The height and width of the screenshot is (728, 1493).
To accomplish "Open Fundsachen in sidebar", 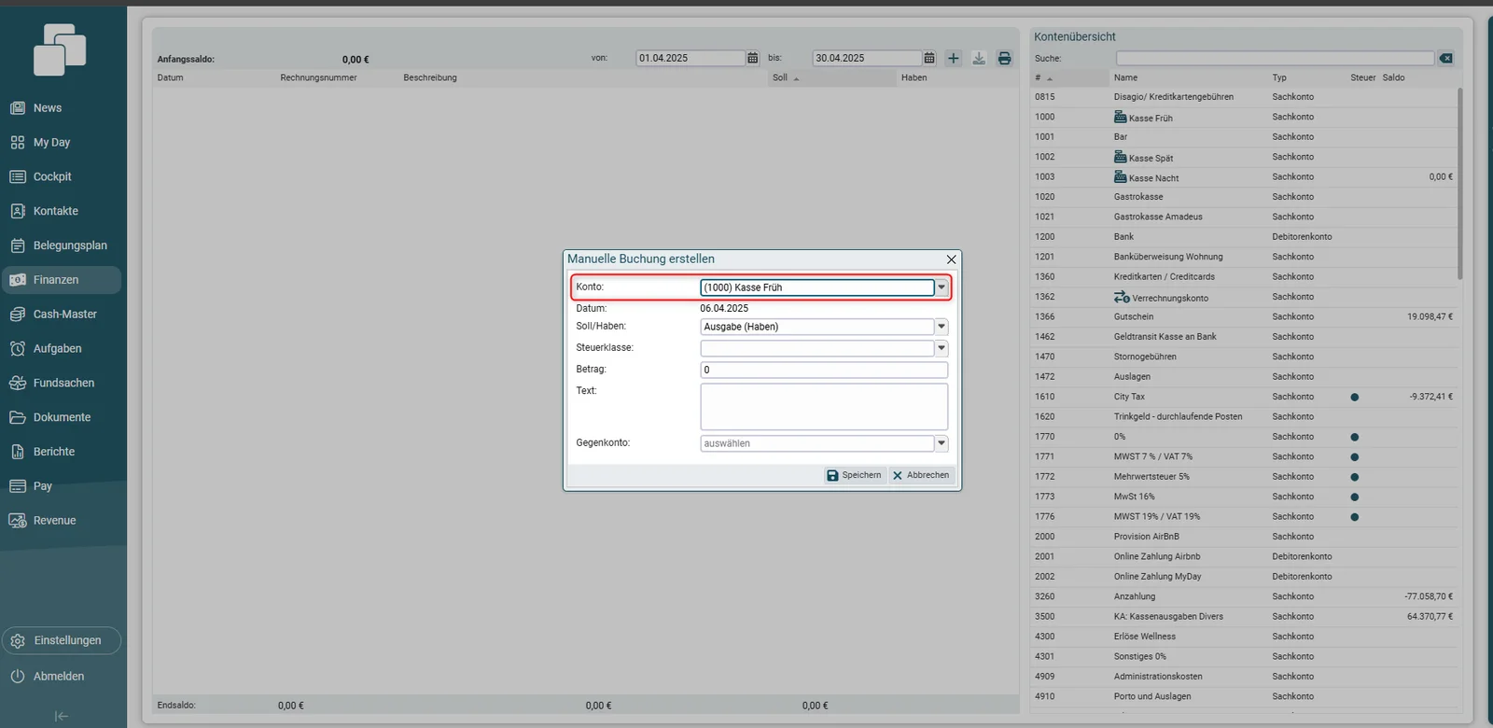I will click(x=62, y=383).
